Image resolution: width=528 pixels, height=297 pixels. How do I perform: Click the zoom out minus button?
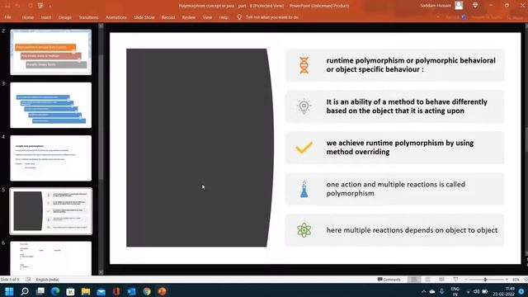[x=466, y=280]
